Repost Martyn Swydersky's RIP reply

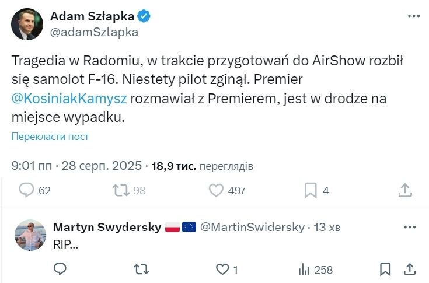141,269
